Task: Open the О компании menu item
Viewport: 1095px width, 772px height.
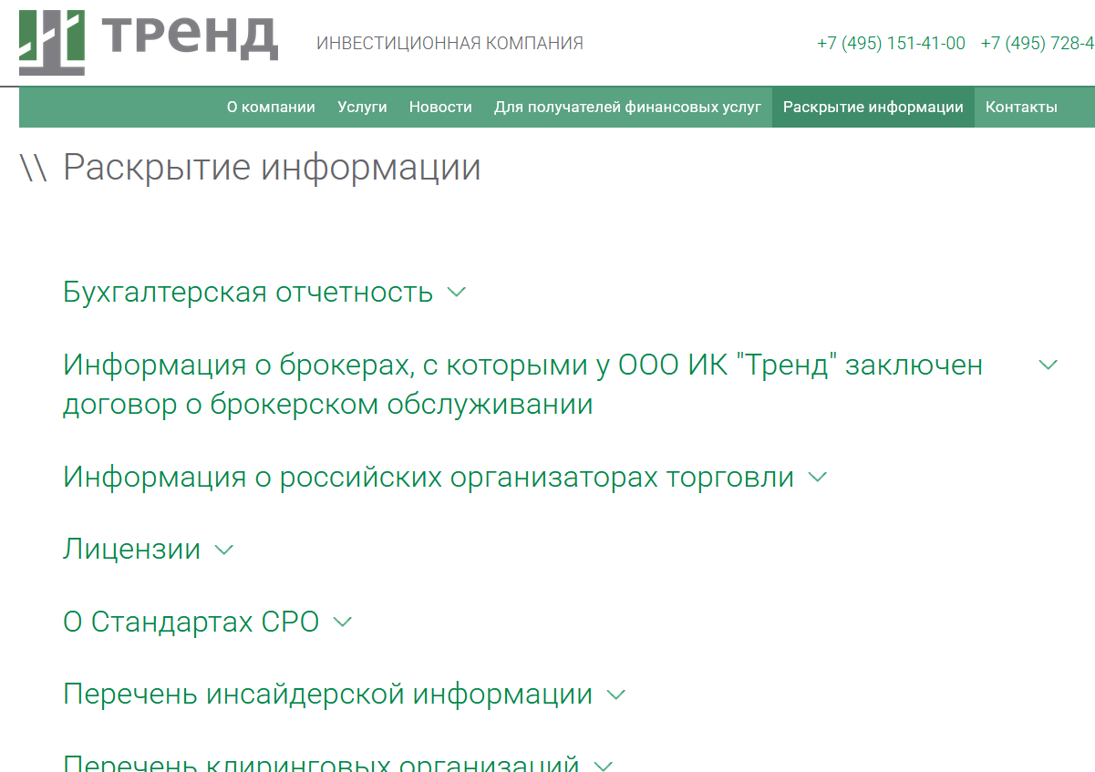Action: pyautogui.click(x=271, y=108)
